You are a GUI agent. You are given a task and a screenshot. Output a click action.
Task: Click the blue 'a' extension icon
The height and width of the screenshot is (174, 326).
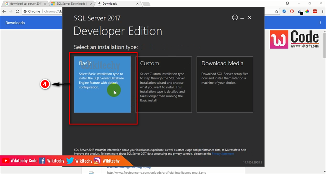[284, 11]
